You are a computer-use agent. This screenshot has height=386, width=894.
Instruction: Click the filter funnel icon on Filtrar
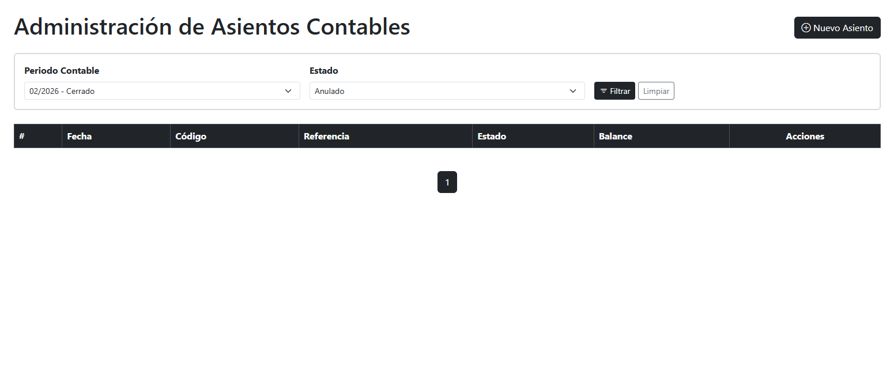[x=605, y=90]
